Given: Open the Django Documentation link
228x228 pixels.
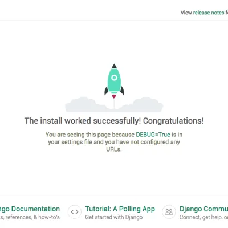Looking at the screenshot, I should pos(30,209).
